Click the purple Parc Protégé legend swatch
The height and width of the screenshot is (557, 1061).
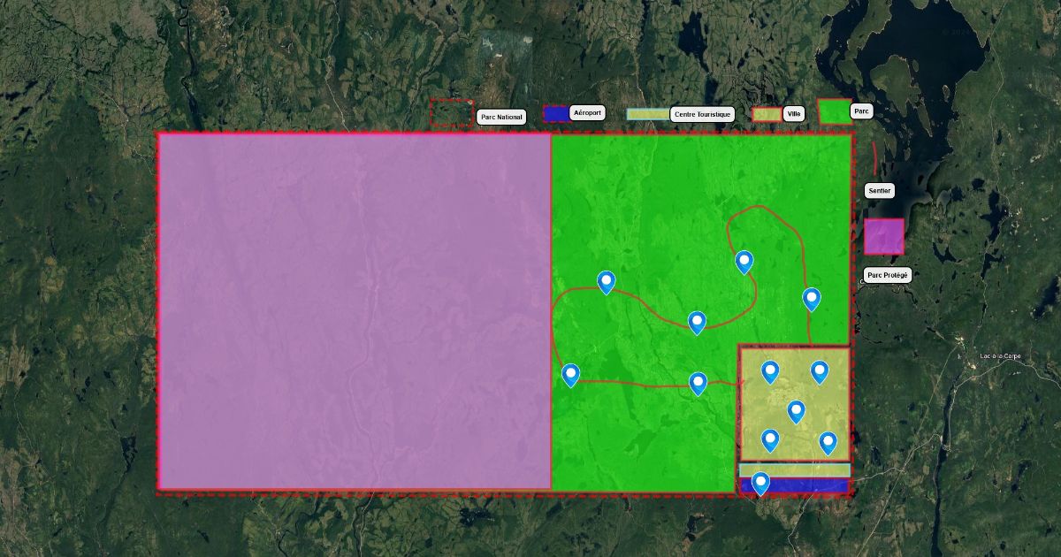click(883, 237)
